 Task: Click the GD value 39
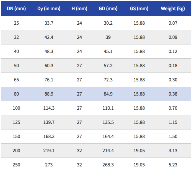[x=108, y=37]
